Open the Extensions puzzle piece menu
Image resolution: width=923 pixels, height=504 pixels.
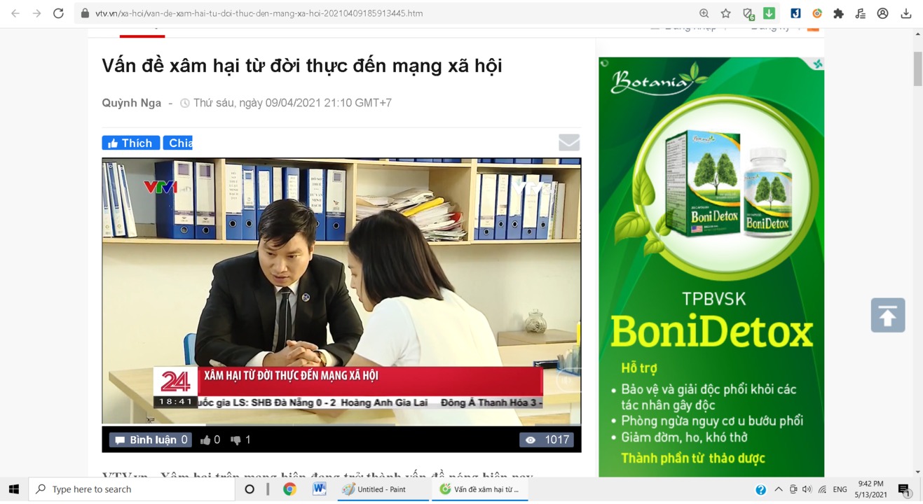point(839,13)
